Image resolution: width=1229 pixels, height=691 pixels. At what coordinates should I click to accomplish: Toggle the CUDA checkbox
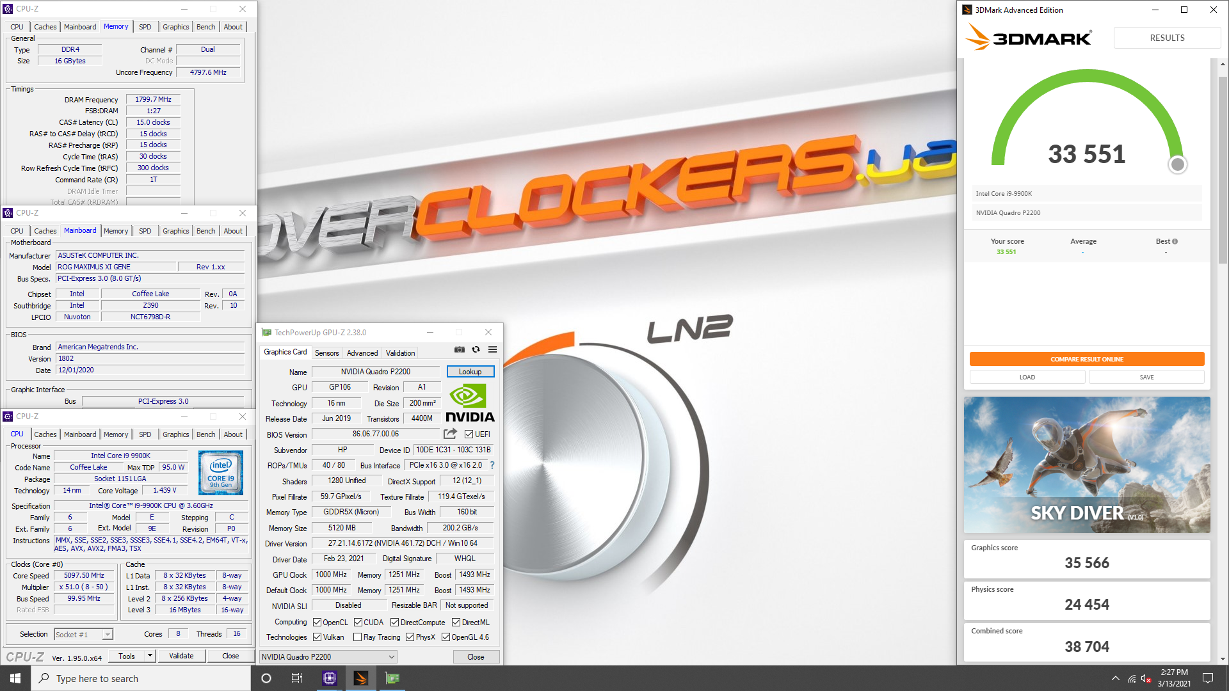(x=358, y=623)
